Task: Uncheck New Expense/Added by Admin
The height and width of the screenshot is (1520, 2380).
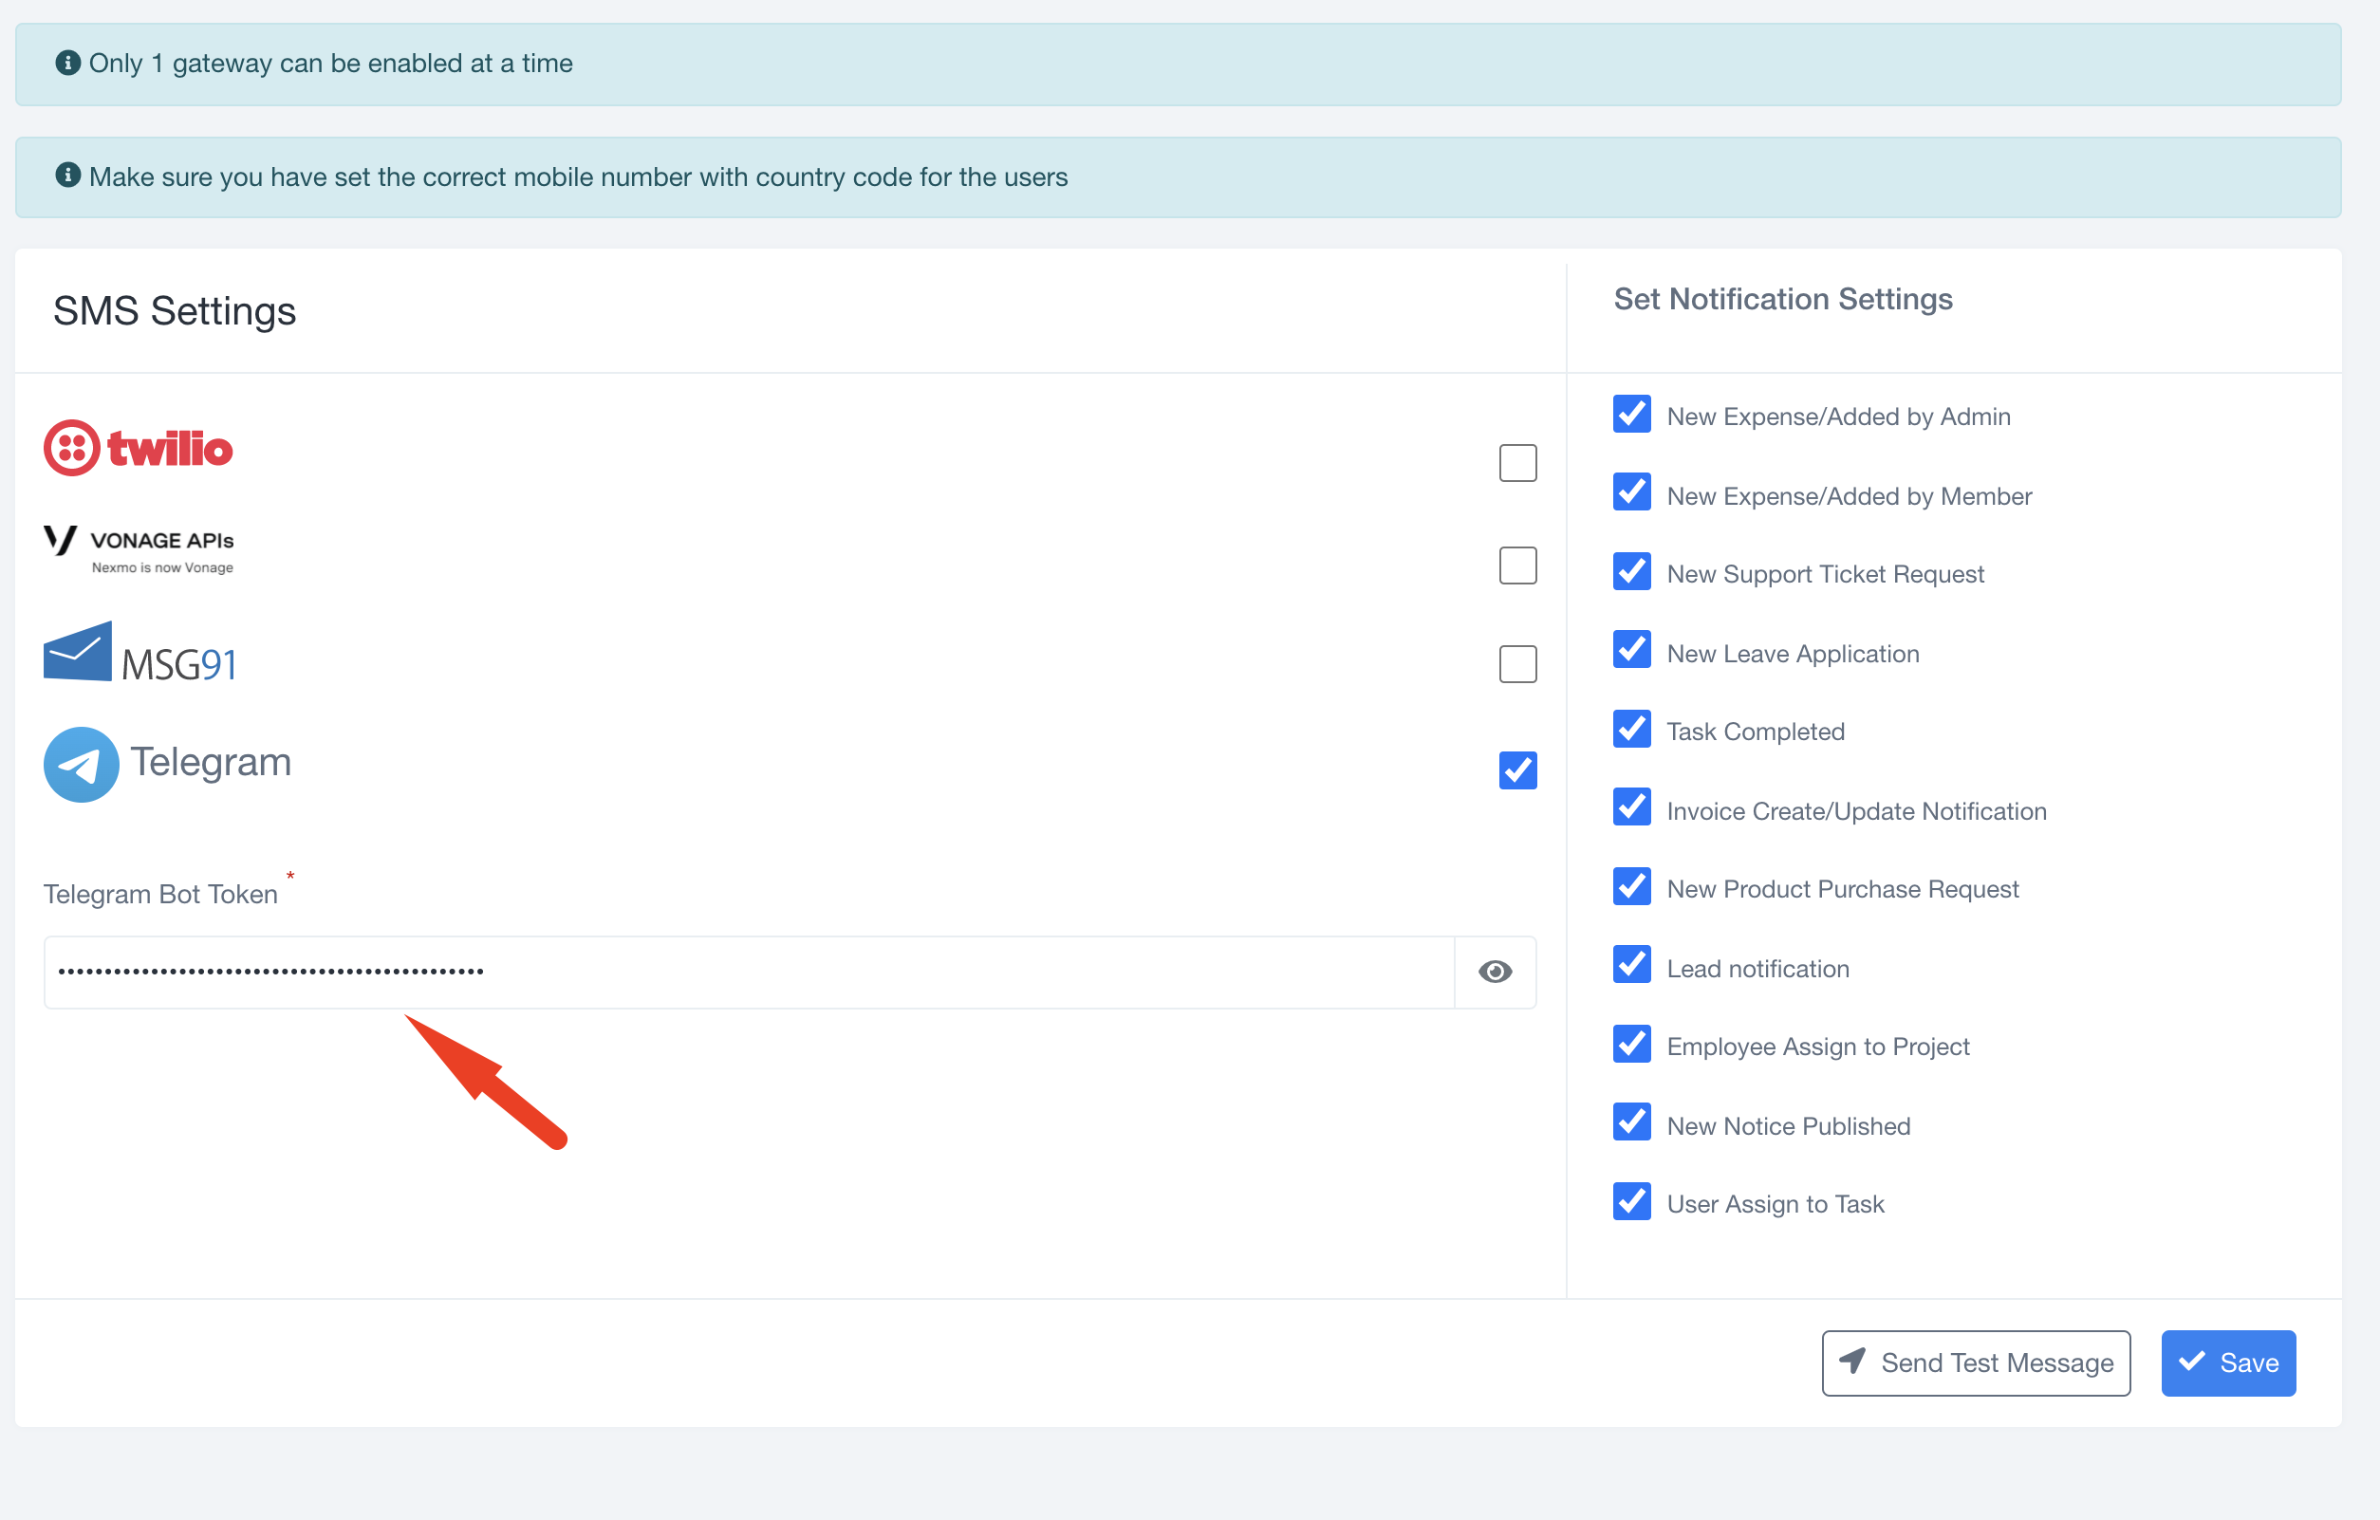Action: point(1632,414)
